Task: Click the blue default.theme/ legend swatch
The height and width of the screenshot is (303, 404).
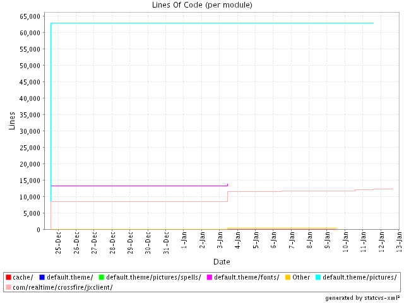Action: (42, 277)
